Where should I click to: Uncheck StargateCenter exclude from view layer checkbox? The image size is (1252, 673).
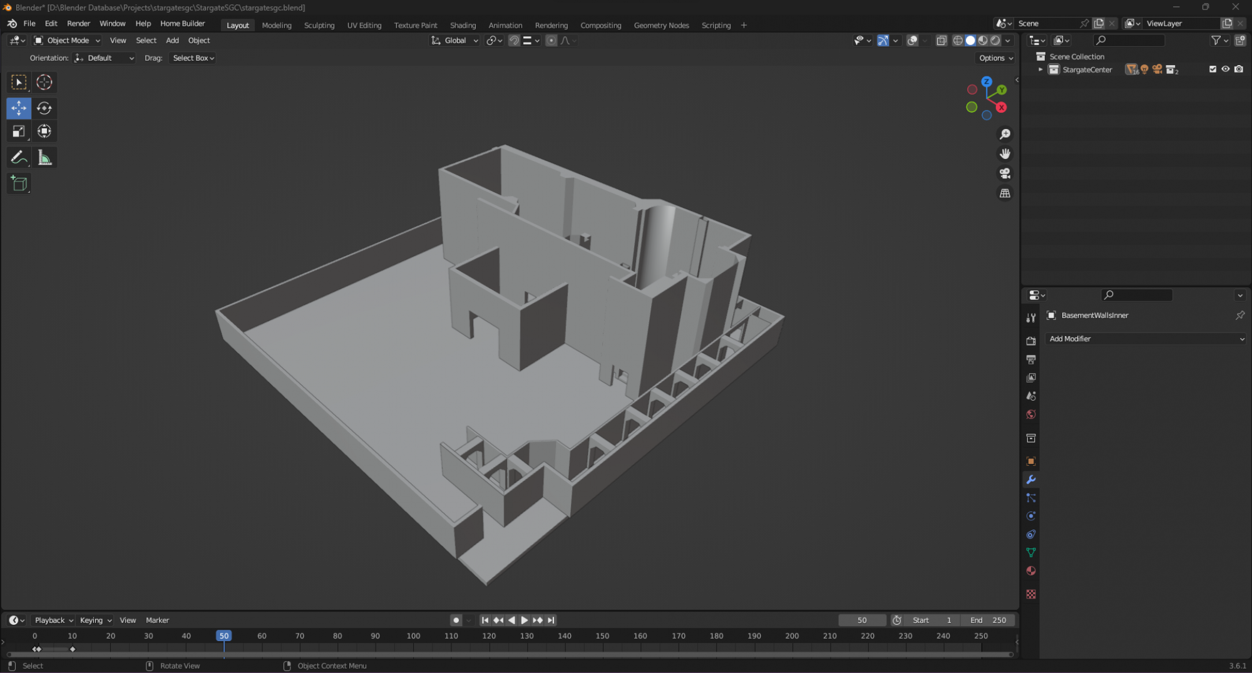pyautogui.click(x=1213, y=69)
